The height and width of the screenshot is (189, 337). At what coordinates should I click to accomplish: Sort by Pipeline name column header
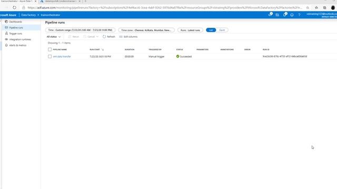click(60, 49)
